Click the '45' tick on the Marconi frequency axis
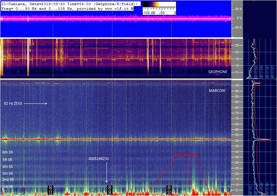Image resolution: width=277 pixels, height=196 pixels. click(x=237, y=146)
